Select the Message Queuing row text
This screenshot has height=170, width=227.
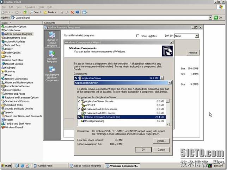pyautogui.click(x=95, y=121)
